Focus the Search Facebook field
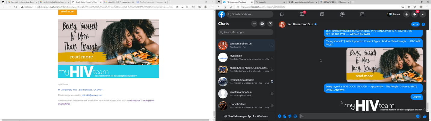 pyautogui.click(x=250, y=14)
